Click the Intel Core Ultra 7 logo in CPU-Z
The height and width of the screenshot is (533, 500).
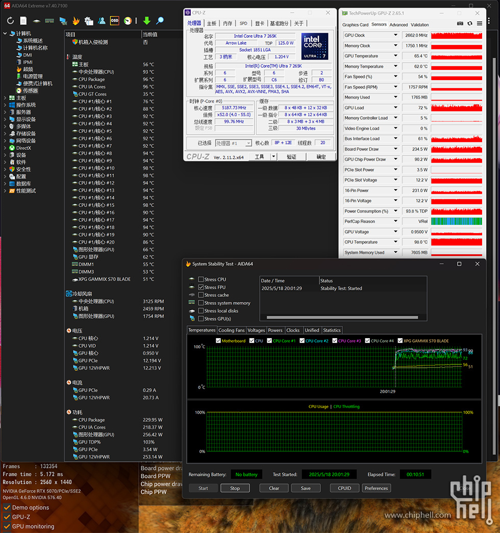(315, 46)
